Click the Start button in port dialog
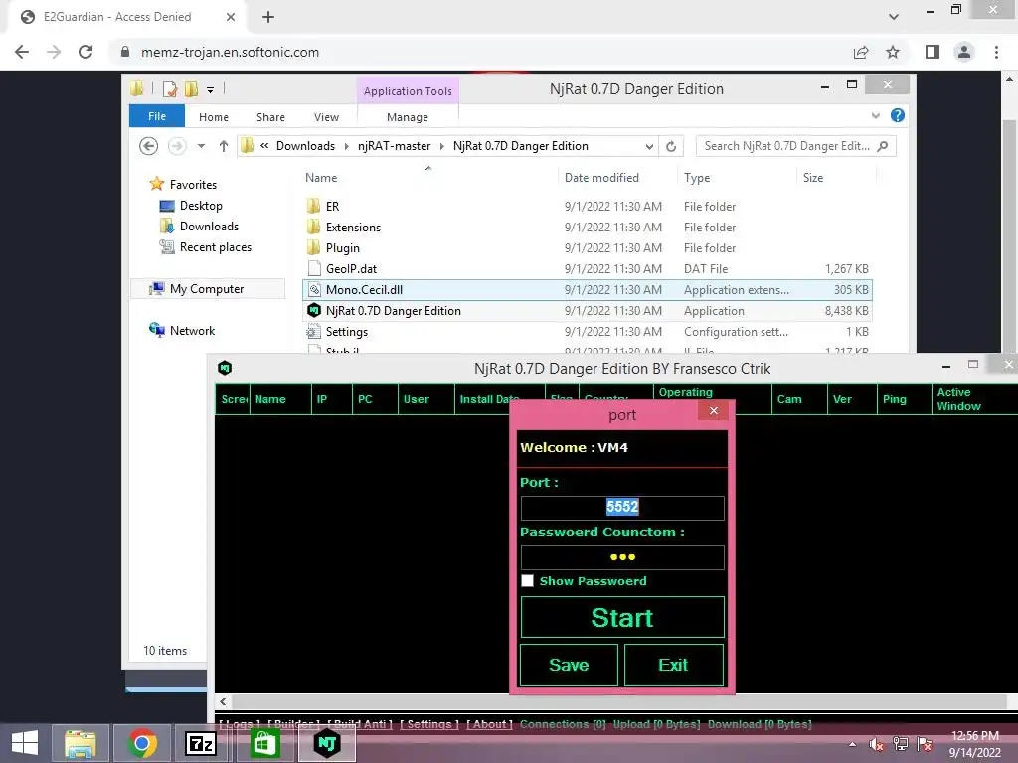This screenshot has height=763, width=1018. click(x=622, y=617)
